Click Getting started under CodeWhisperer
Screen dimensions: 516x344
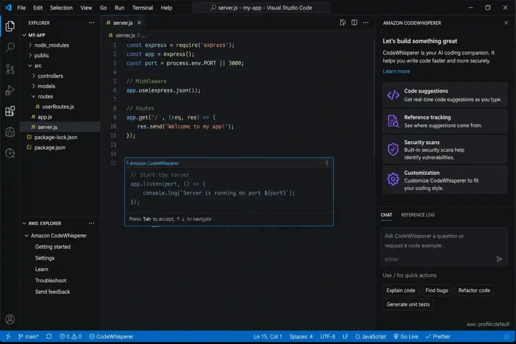click(52, 247)
